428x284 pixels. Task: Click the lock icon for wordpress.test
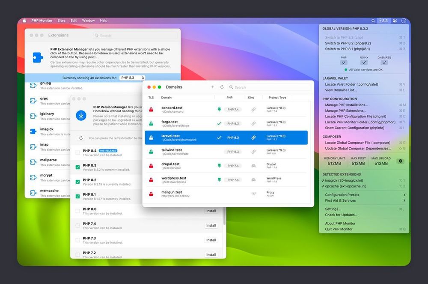pyautogui.click(x=151, y=179)
